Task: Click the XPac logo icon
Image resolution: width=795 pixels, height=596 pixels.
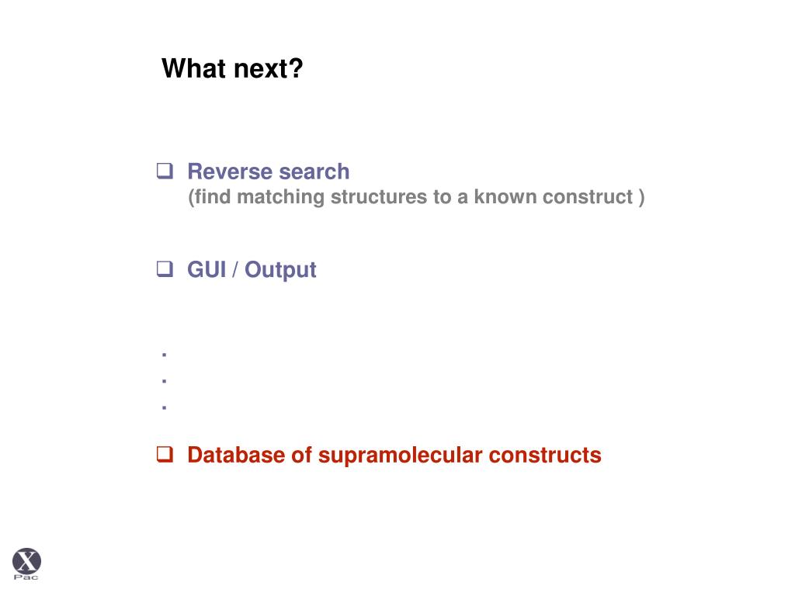Action: 26,560
